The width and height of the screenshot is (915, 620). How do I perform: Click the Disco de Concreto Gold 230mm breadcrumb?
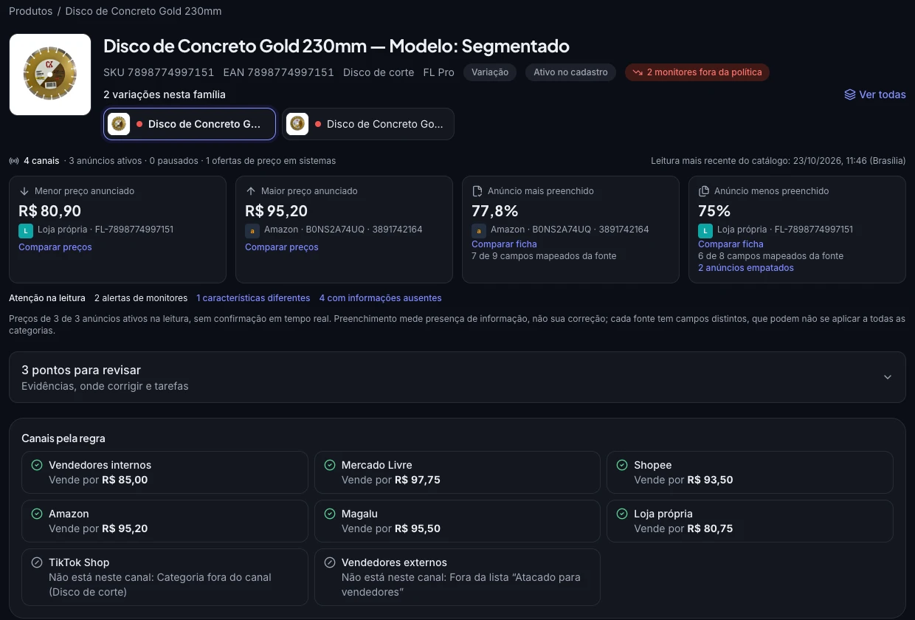(143, 11)
